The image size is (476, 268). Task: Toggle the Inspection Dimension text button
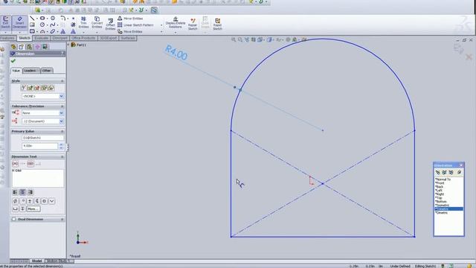[x=30, y=164]
